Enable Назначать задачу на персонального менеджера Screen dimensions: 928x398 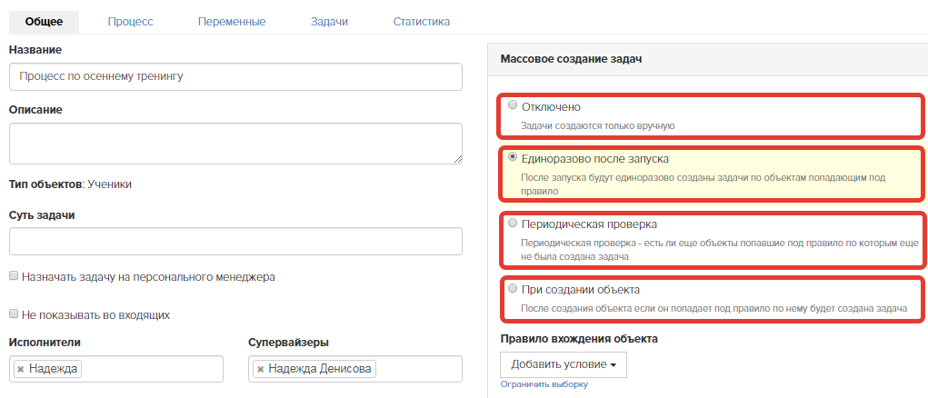(14, 275)
